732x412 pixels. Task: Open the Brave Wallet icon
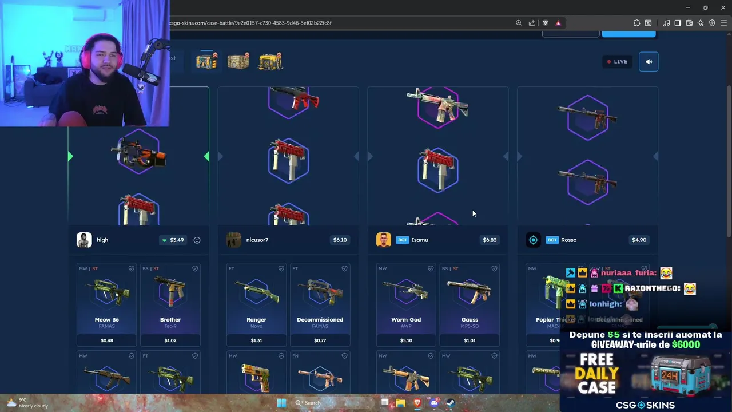(x=689, y=23)
